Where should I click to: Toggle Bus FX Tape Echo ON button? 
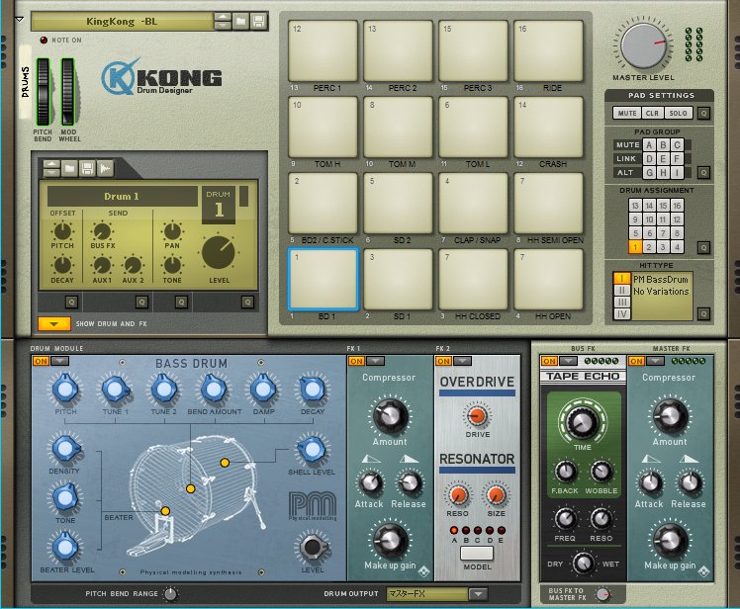[x=549, y=361]
